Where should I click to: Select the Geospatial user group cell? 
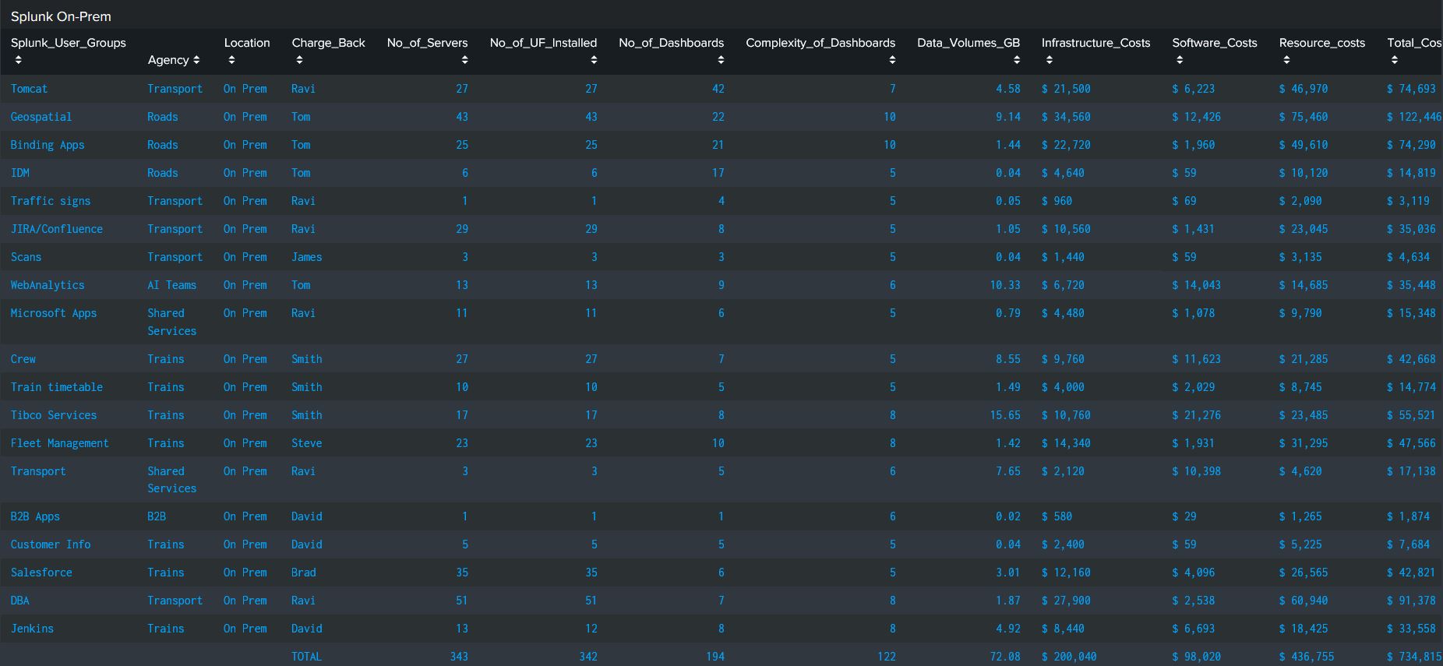tap(41, 117)
